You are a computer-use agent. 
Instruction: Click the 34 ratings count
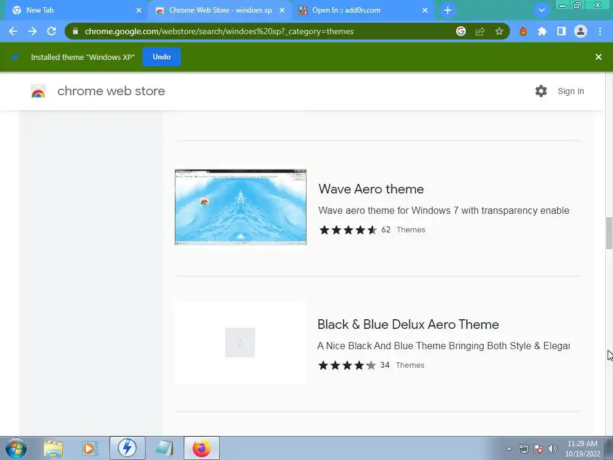385,365
